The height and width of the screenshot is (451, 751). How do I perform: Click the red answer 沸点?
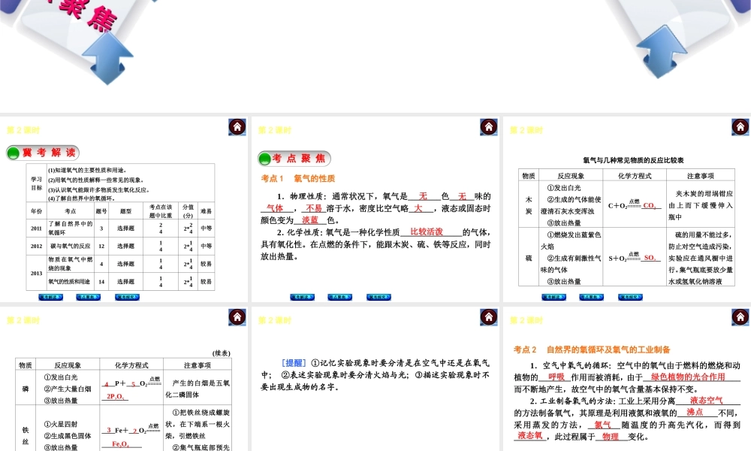pyautogui.click(x=695, y=412)
